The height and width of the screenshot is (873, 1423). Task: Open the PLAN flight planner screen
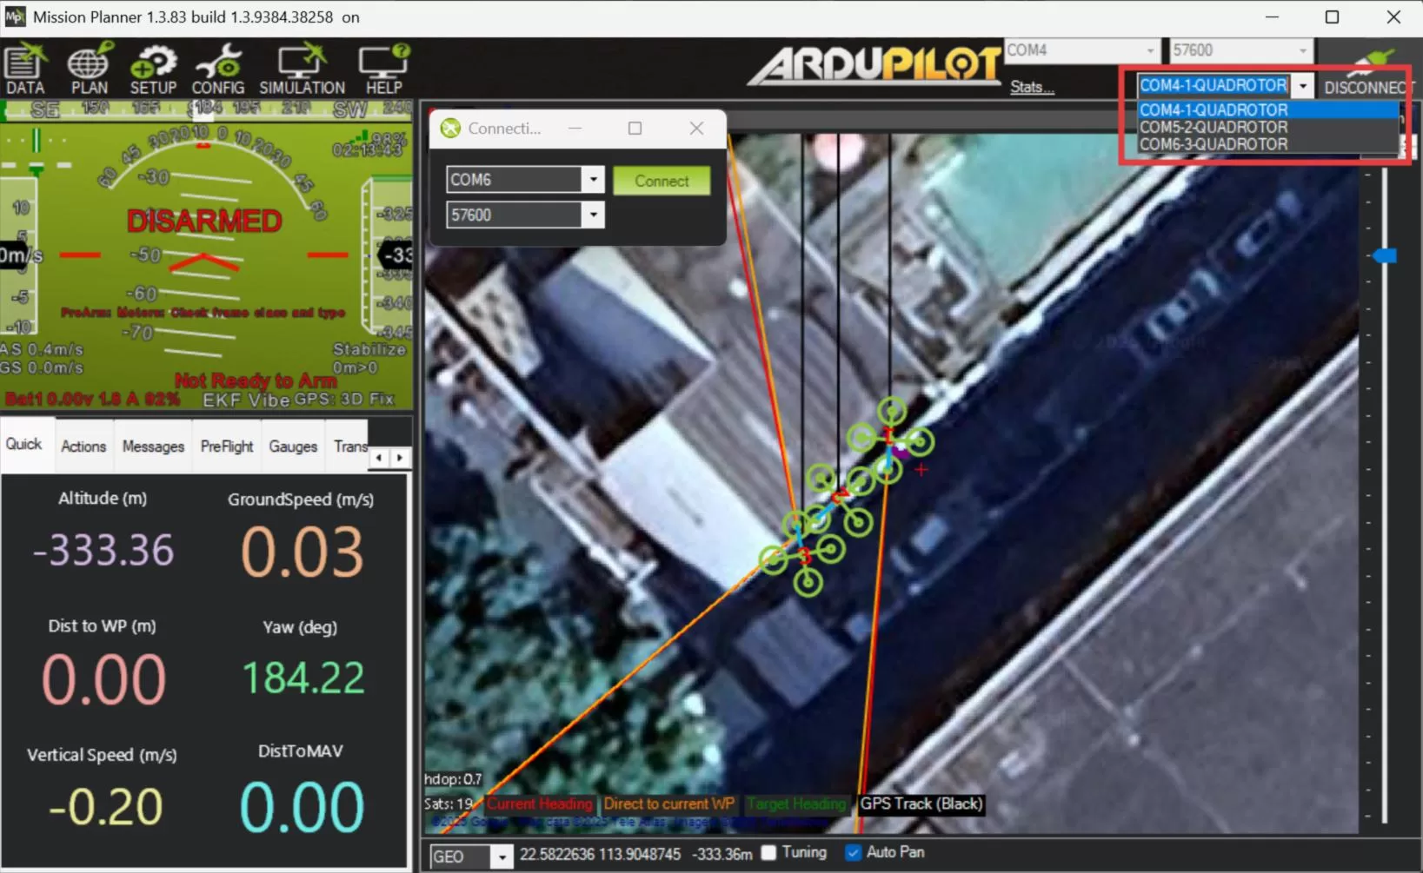click(90, 69)
